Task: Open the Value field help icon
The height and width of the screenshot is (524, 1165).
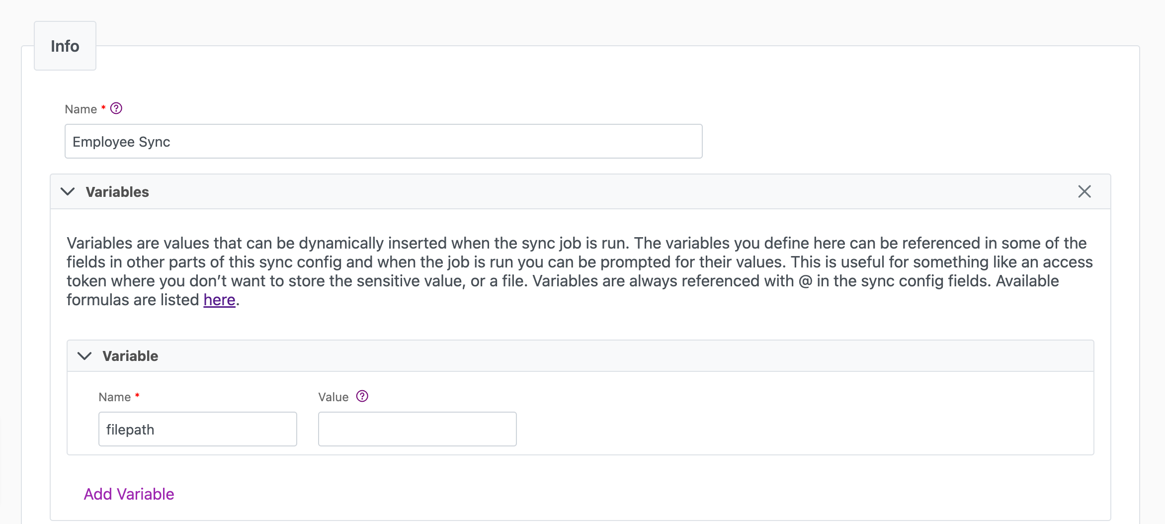Action: point(362,396)
